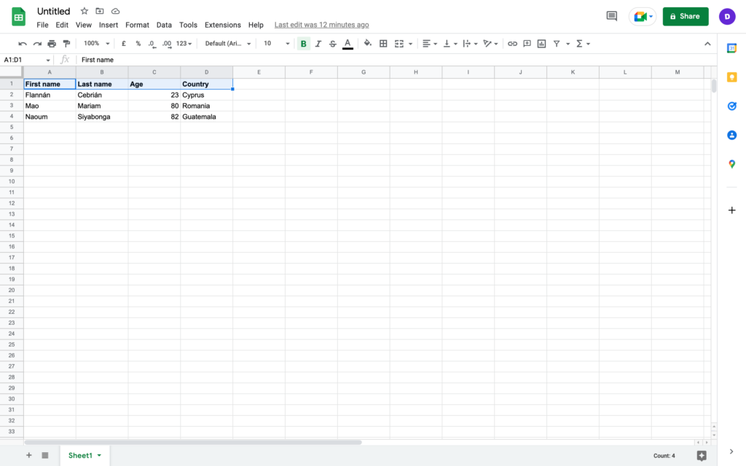Toggle italic formatting
The width and height of the screenshot is (746, 466).
[318, 44]
